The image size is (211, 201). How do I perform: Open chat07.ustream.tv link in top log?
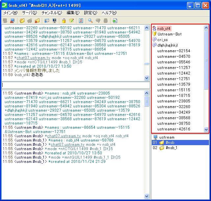pos(34,58)
